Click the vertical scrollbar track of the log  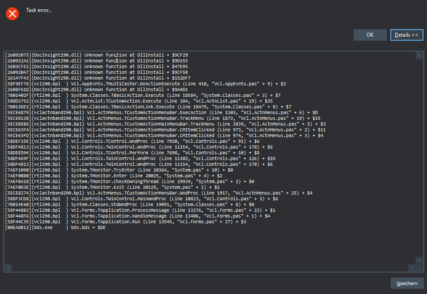[419, 158]
